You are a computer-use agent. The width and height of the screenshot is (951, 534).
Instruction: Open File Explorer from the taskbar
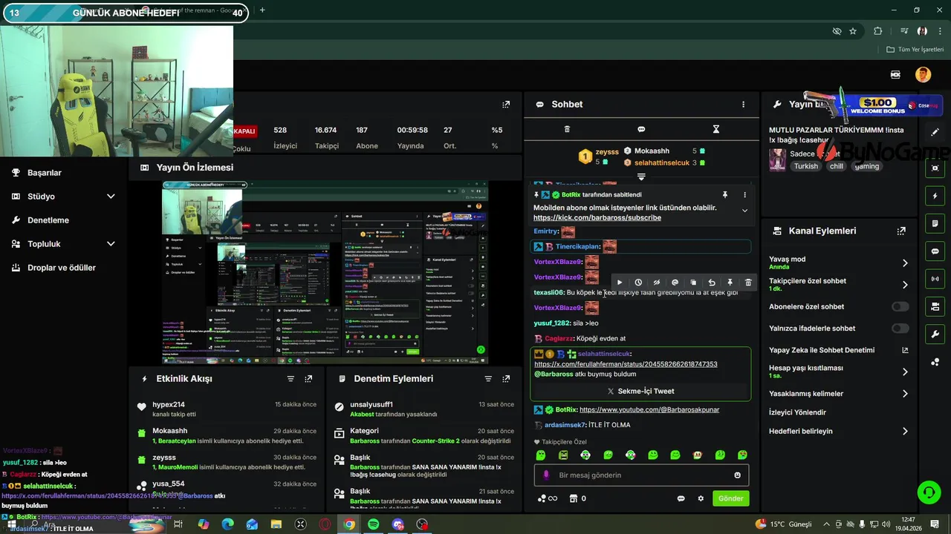click(276, 524)
